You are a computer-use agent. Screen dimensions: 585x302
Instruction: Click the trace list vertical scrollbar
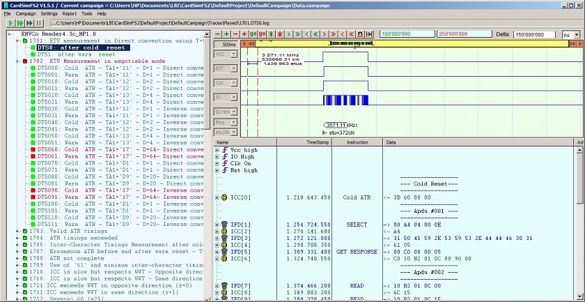click(579, 223)
